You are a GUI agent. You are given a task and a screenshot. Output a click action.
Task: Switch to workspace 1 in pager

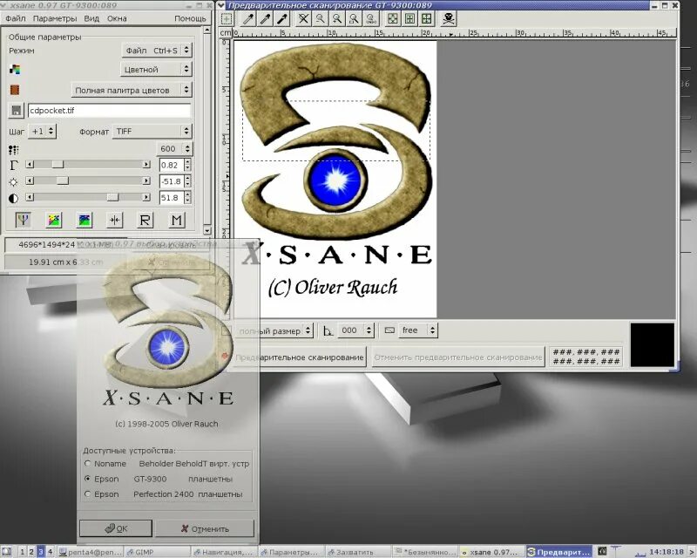tap(23, 552)
